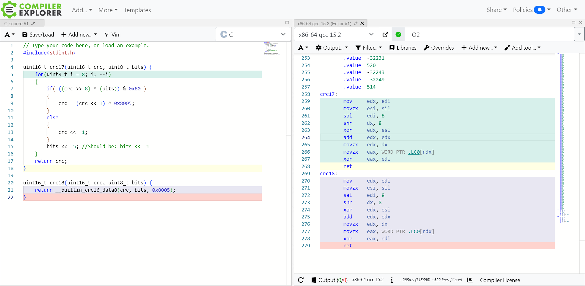The width and height of the screenshot is (585, 286).
Task: Open the C language selector dropdown
Action: [253, 35]
